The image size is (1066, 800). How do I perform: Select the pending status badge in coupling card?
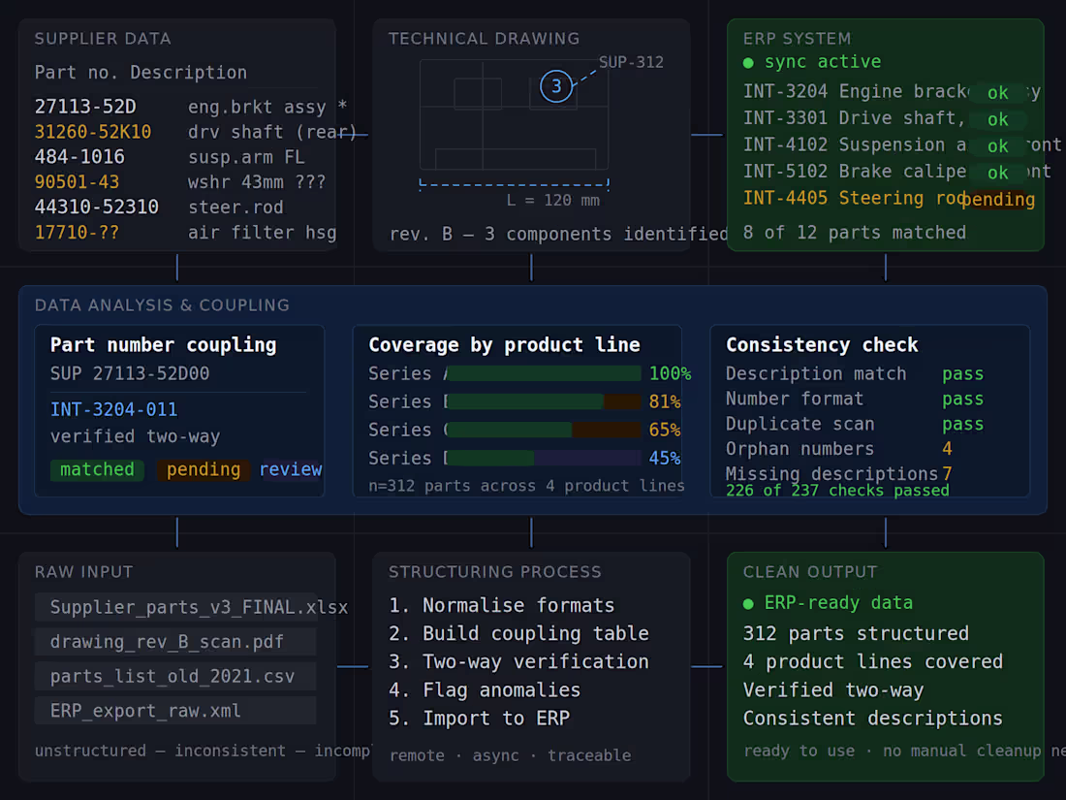(204, 469)
